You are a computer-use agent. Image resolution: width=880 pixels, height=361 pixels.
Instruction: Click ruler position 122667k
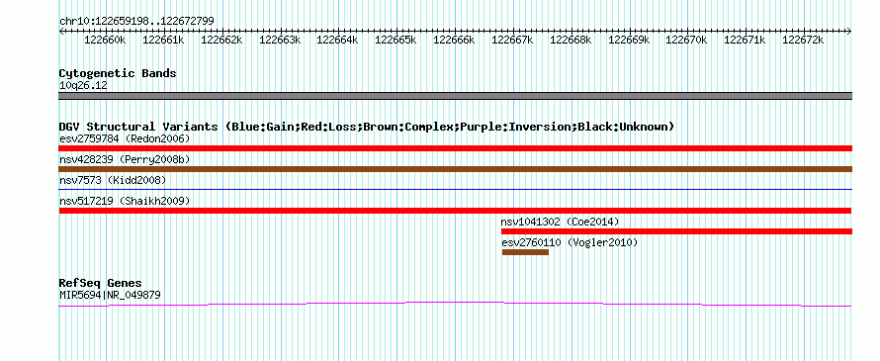(512, 40)
